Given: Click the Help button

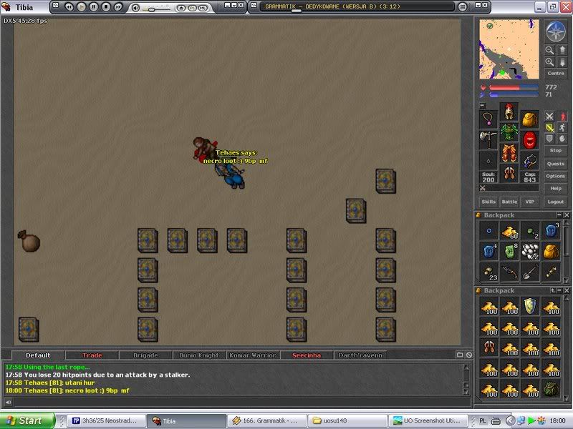Looking at the screenshot, I should (556, 189).
